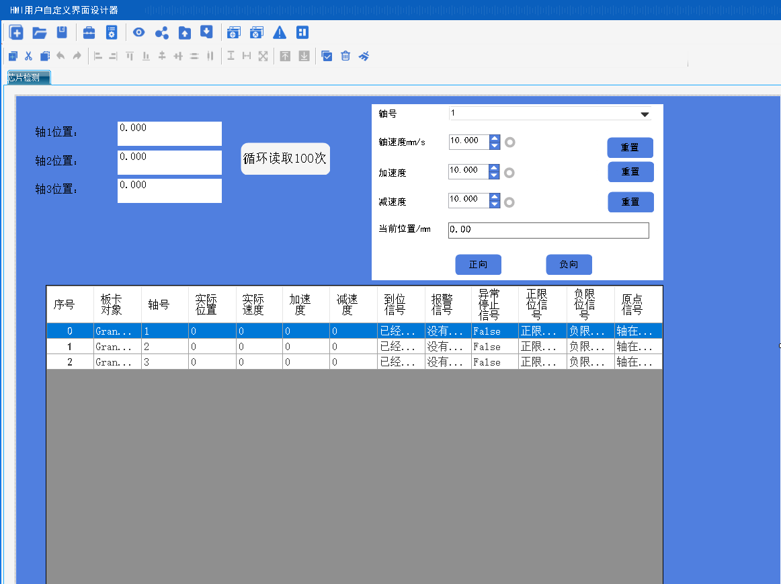Decrease 减速度 with spinner down arrow
The image size is (781, 584).
[494, 204]
